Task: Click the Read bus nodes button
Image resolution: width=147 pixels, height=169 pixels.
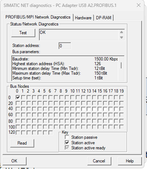Action: 22,143
